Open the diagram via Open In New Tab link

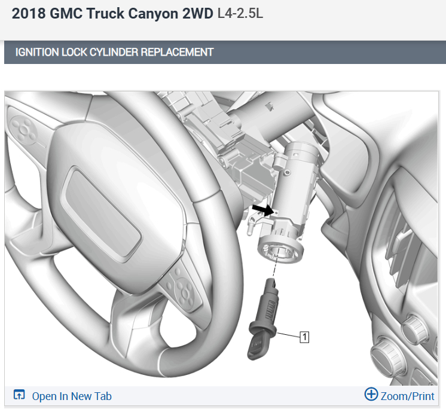pyautogui.click(x=72, y=396)
